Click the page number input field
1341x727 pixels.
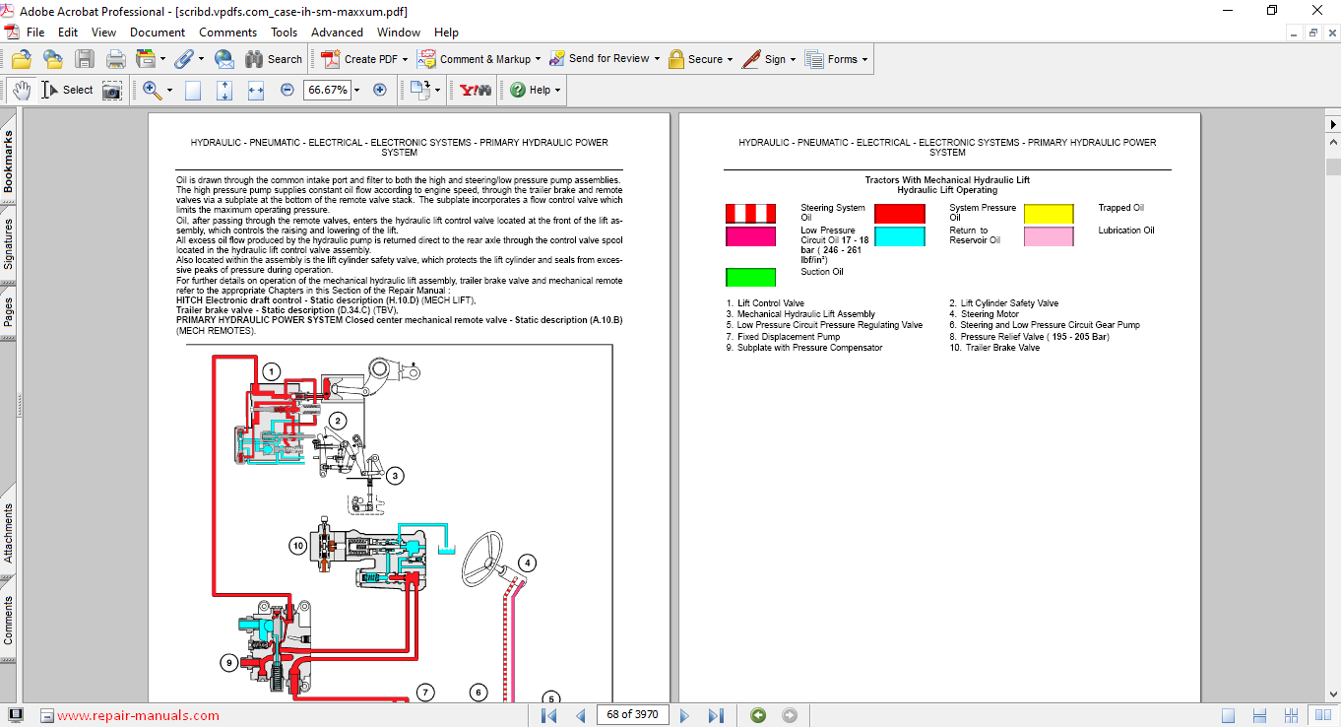(x=632, y=714)
